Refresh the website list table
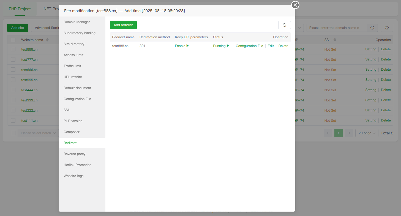This screenshot has width=401, height=216. (387, 28)
